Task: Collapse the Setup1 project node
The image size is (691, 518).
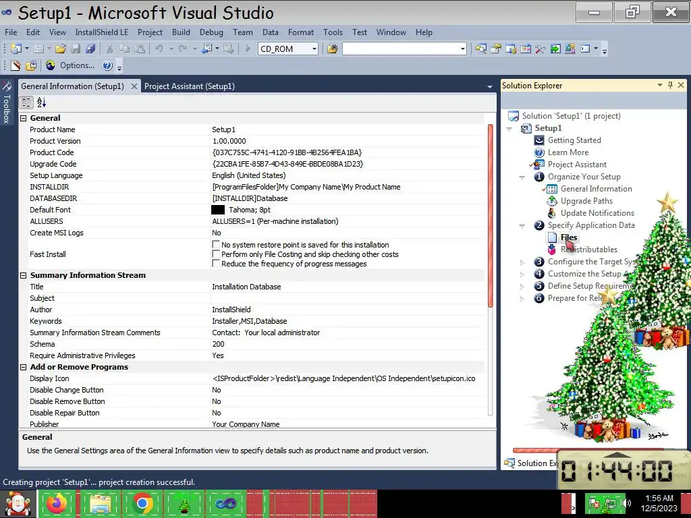Action: click(x=509, y=129)
